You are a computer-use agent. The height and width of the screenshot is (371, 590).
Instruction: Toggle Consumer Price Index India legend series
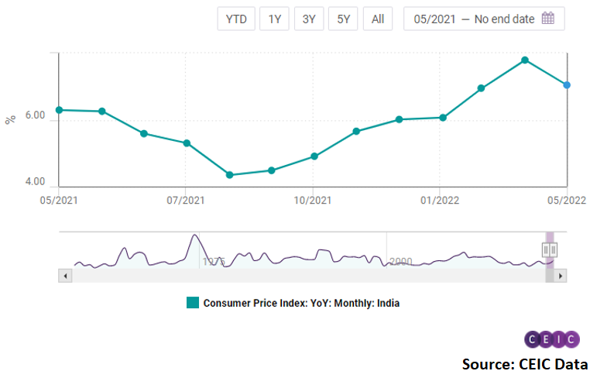coord(301,303)
